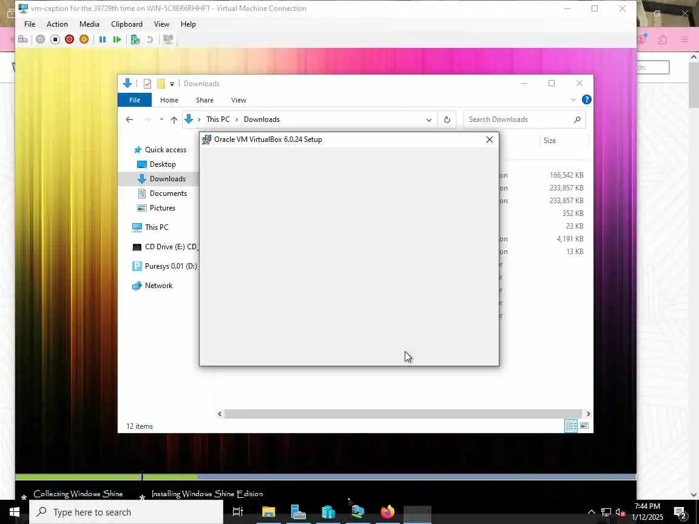Switch to the Home ribbon tab
Image resolution: width=699 pixels, height=524 pixels.
(x=169, y=100)
